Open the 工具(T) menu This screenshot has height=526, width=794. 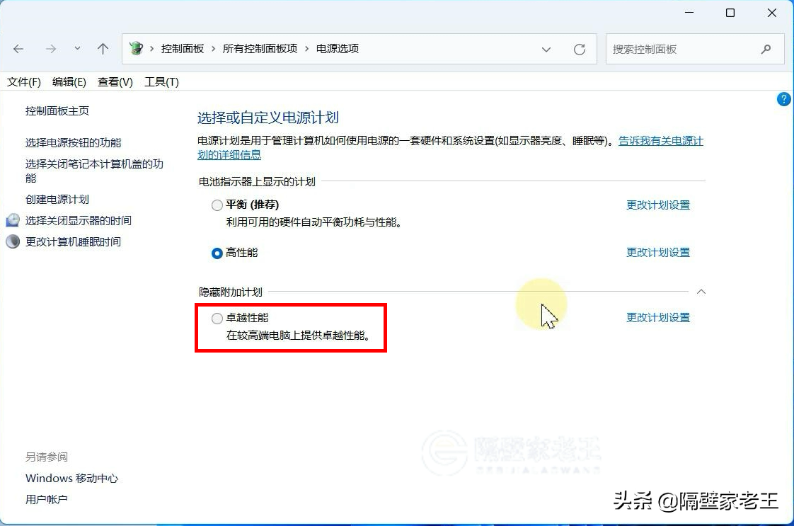coord(161,81)
